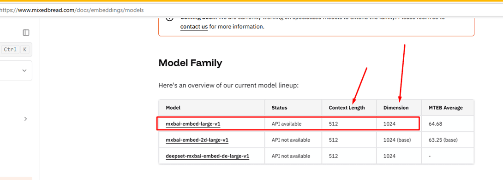Click the Model Family heading
Screen dimensions: 503x180
click(x=190, y=63)
